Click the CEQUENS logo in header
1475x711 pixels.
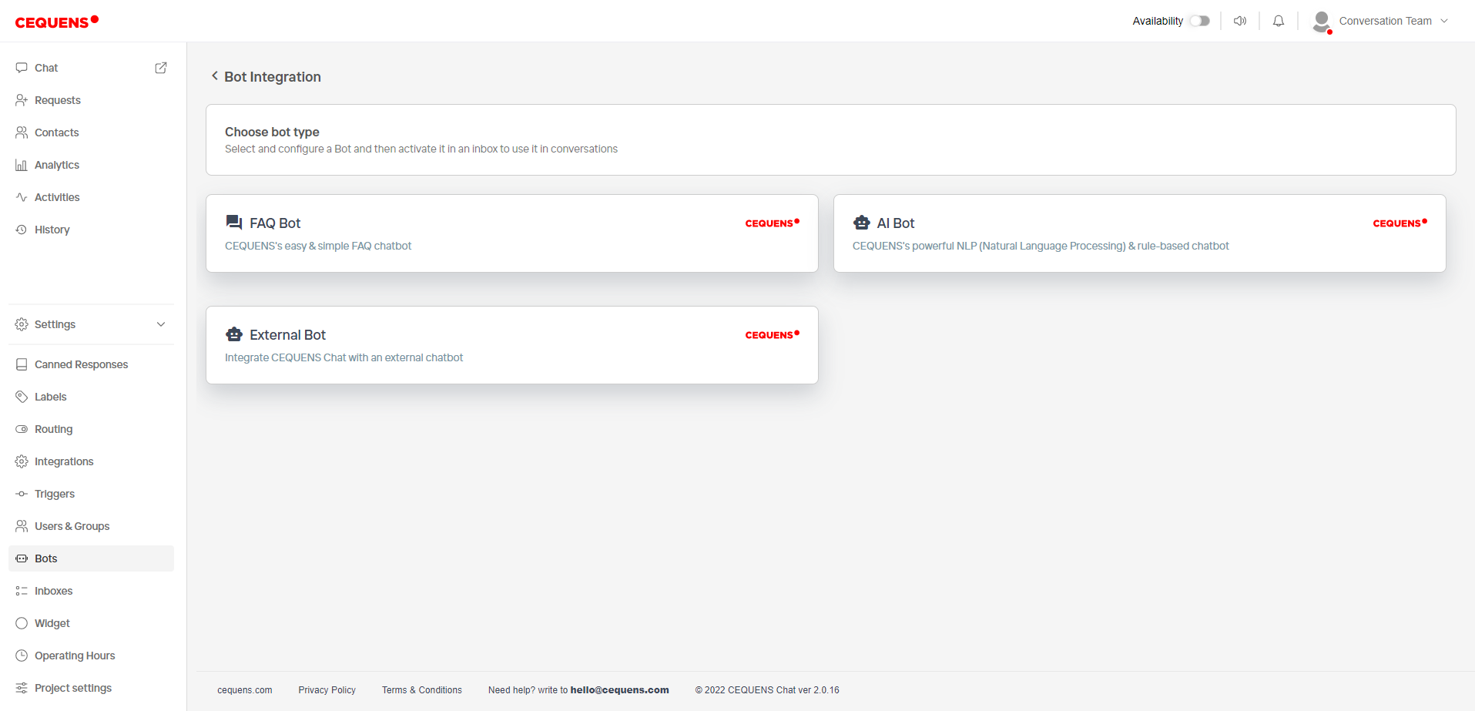57,22
